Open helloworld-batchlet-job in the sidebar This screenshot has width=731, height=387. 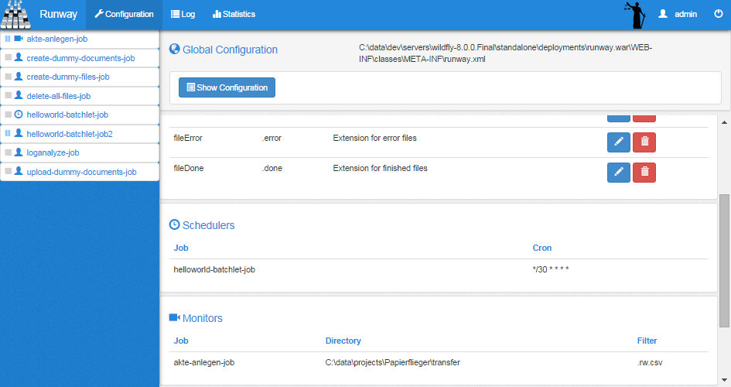(67, 115)
